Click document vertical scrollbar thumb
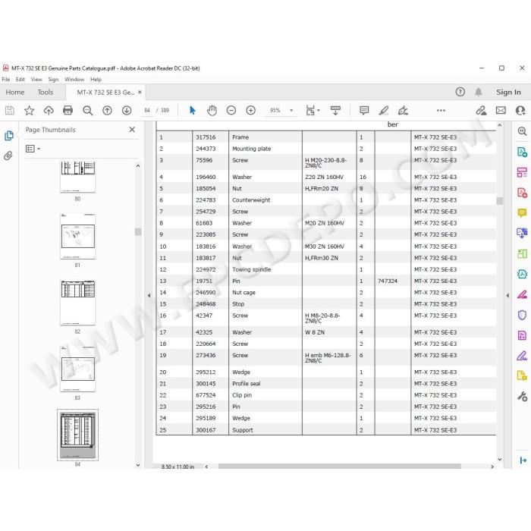Image resolution: width=531 pixels, height=531 pixels. pos(499,201)
